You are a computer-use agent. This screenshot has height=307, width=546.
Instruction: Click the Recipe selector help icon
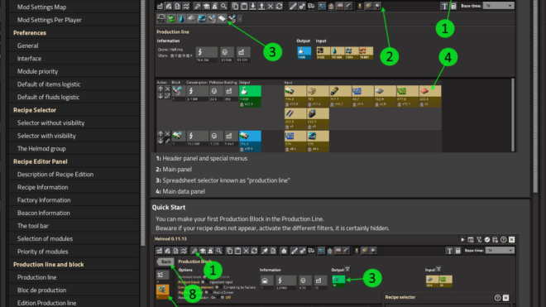tap(497, 298)
